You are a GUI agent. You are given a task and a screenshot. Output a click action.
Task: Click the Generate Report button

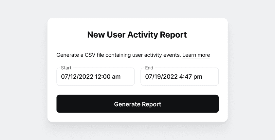pos(137,104)
